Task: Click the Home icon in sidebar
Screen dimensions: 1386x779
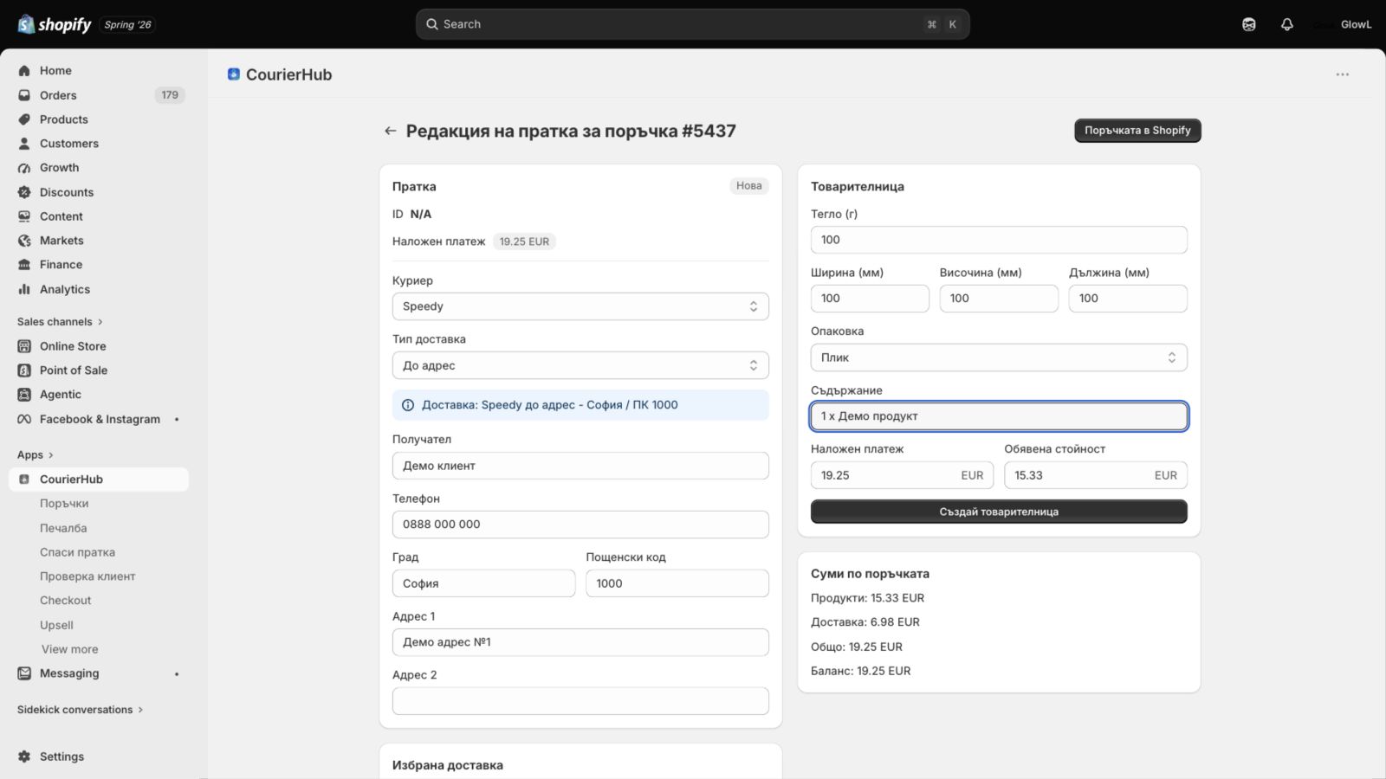Action: click(24, 71)
